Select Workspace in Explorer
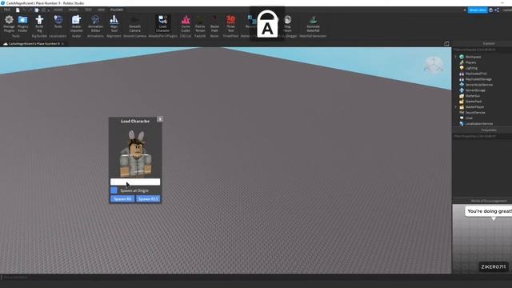Image resolution: width=512 pixels, height=288 pixels. click(473, 57)
